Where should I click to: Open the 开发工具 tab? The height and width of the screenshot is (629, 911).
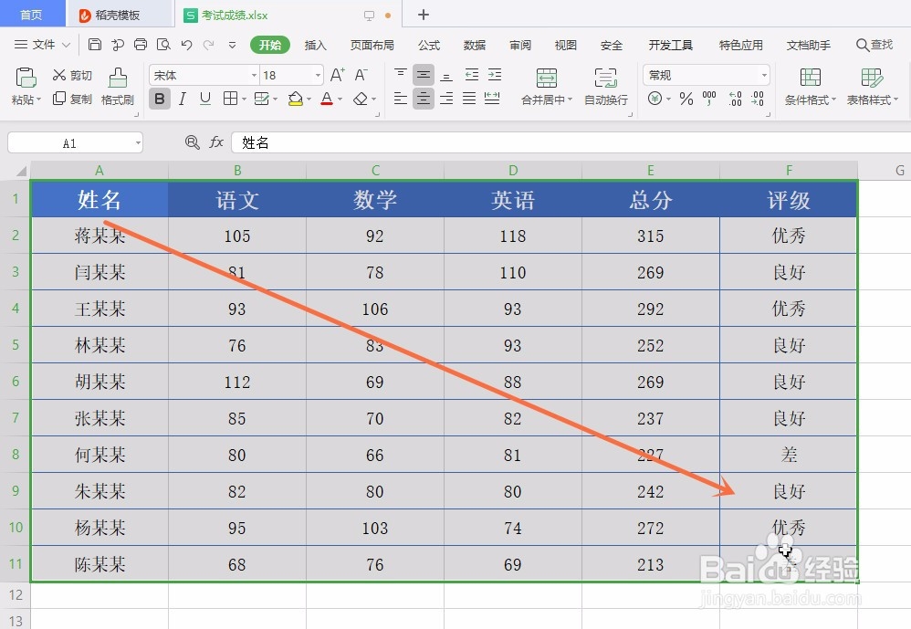[670, 45]
